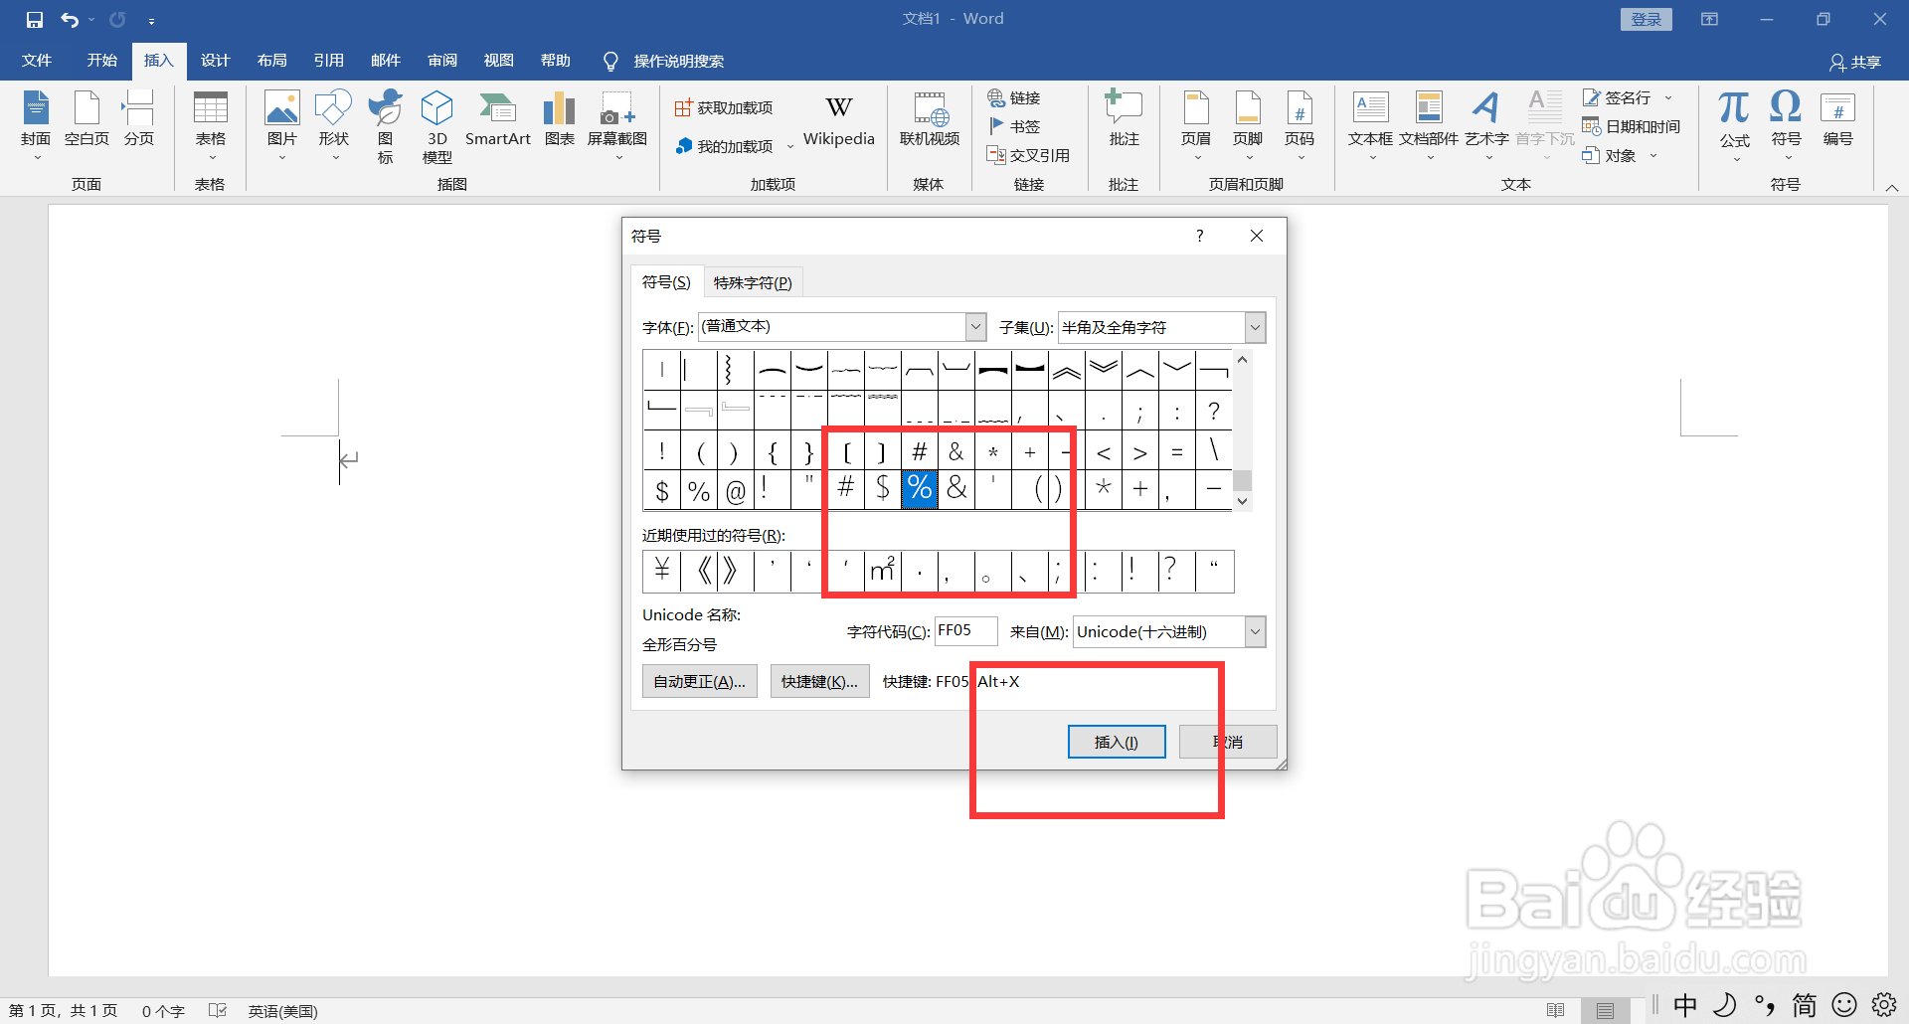Add a Comment (批注)

coord(1124,119)
